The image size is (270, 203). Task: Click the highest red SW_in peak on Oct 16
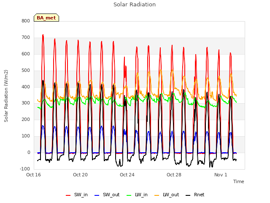[43, 35]
